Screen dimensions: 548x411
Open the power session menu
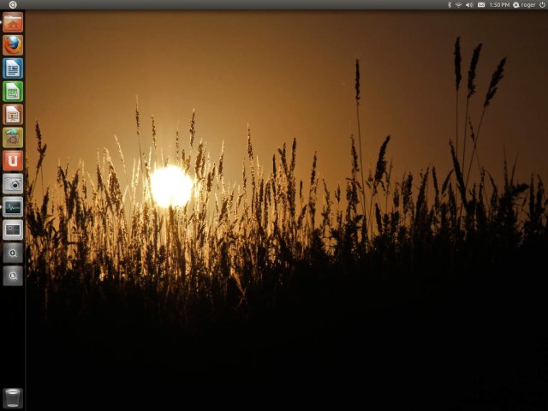tap(542, 5)
